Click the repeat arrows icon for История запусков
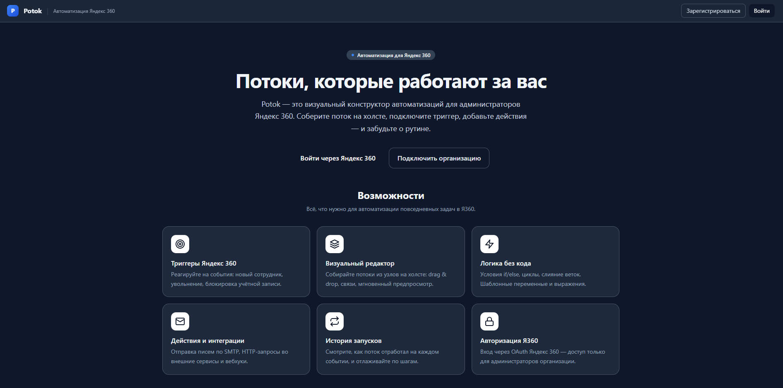Screen dimensions: 783x388 335,321
